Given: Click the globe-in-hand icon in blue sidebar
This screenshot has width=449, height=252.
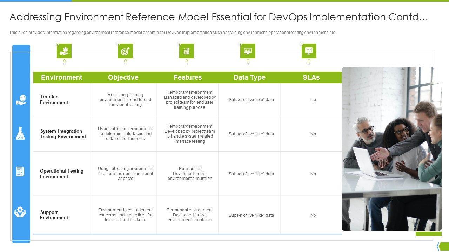Looking at the screenshot, I should point(21,100).
